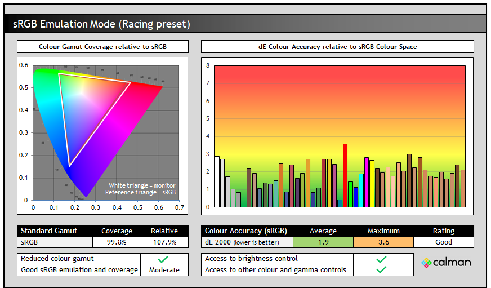Click the Colour Gamut Coverage heading

point(102,46)
